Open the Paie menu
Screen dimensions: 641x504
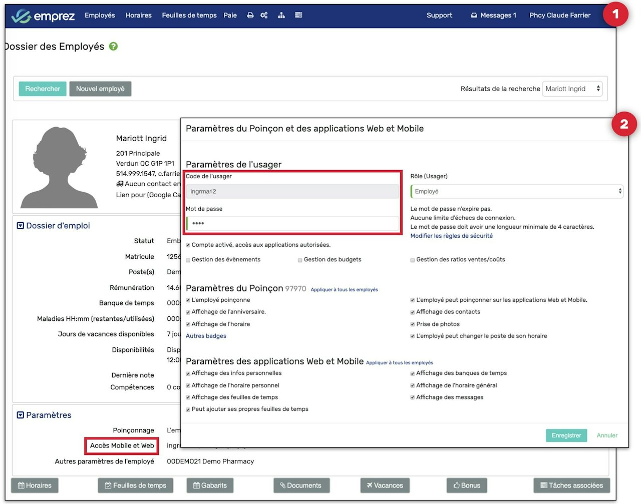point(230,16)
